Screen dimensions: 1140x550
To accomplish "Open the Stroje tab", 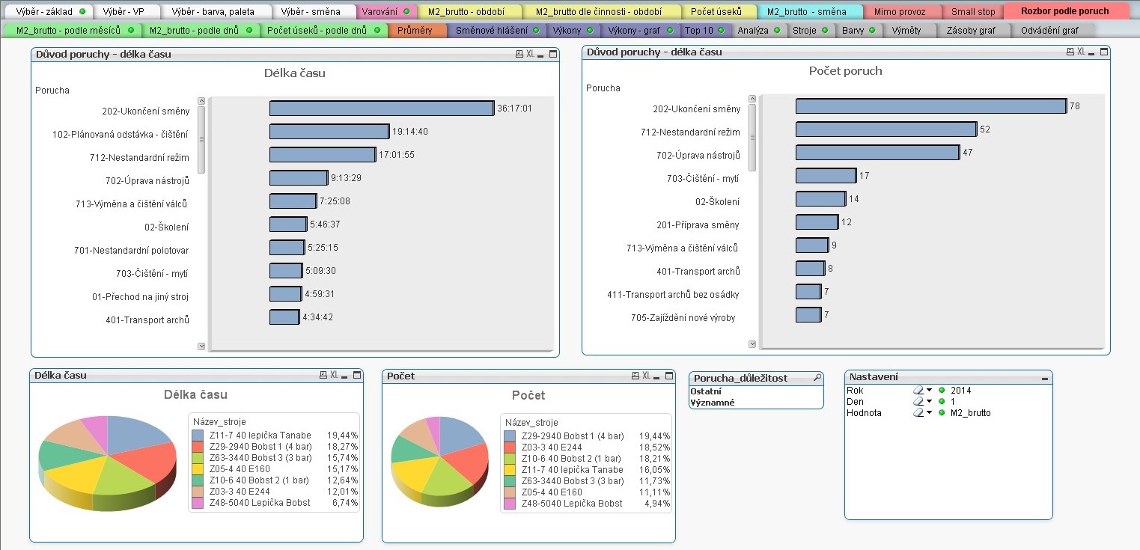I will coord(811,30).
